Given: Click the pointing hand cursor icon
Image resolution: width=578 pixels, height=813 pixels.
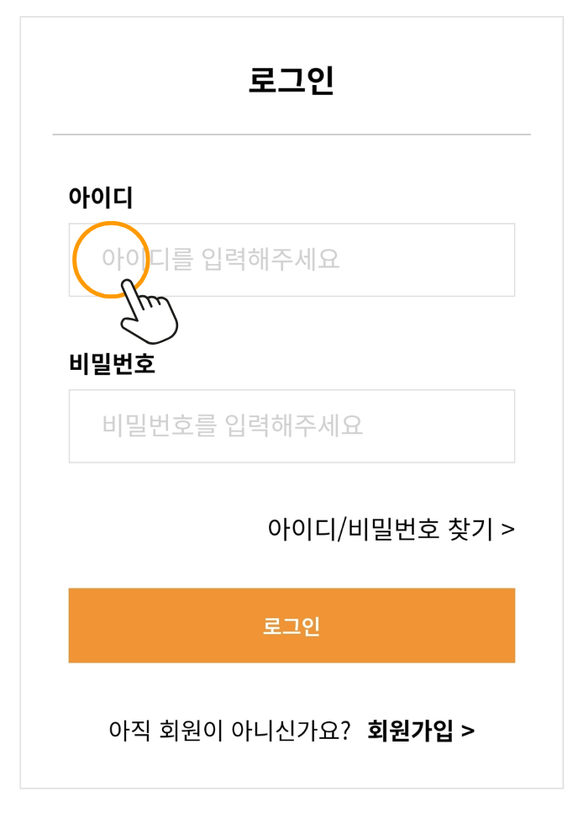Looking at the screenshot, I should tap(150, 314).
